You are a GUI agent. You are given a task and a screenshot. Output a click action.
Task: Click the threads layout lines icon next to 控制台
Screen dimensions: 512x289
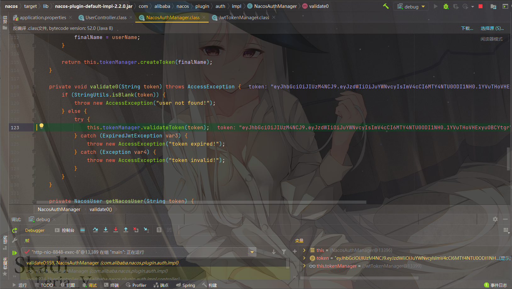click(82, 230)
